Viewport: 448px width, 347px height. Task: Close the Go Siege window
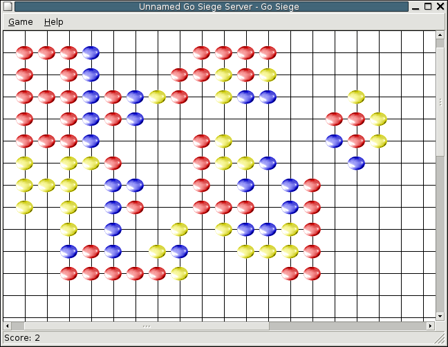tap(440, 7)
